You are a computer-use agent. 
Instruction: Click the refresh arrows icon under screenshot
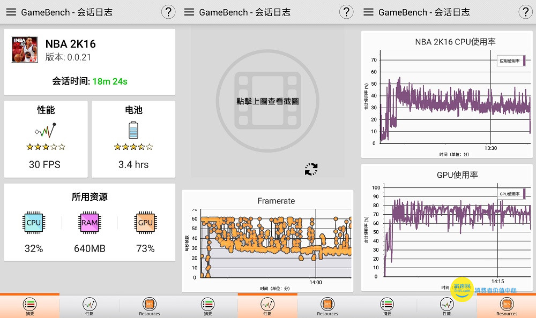pos(311,169)
